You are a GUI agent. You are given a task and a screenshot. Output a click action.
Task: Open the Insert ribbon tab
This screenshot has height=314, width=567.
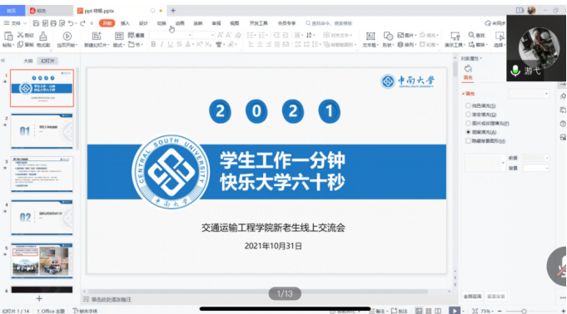click(x=125, y=23)
